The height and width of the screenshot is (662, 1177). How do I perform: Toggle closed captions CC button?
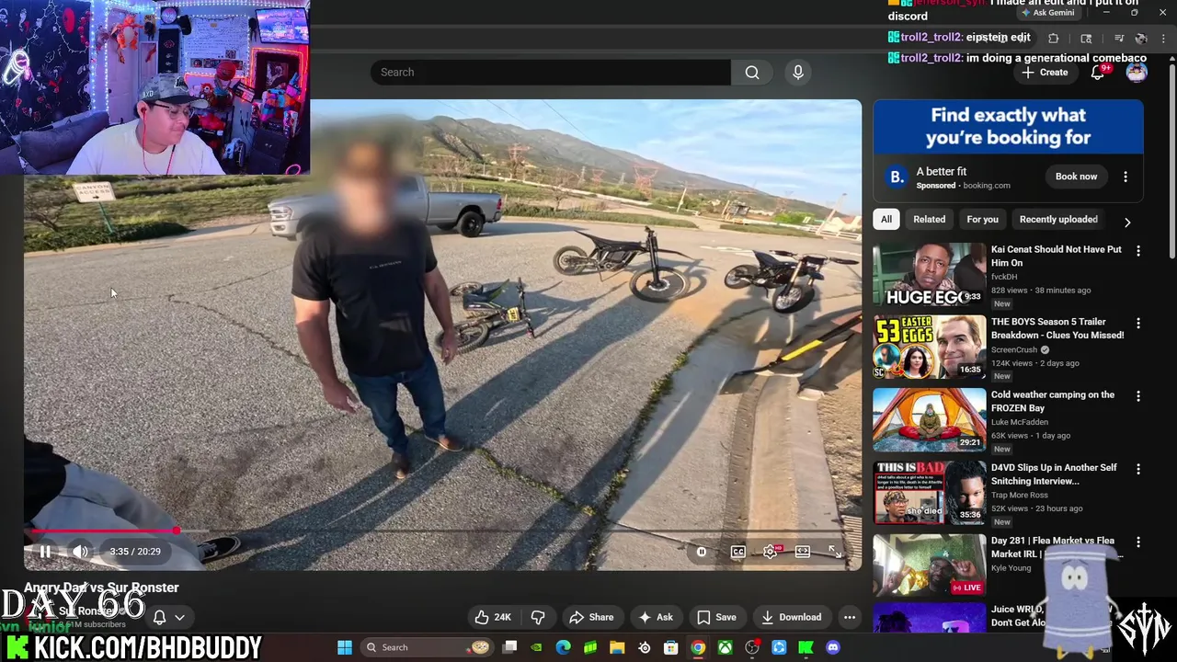pos(737,552)
